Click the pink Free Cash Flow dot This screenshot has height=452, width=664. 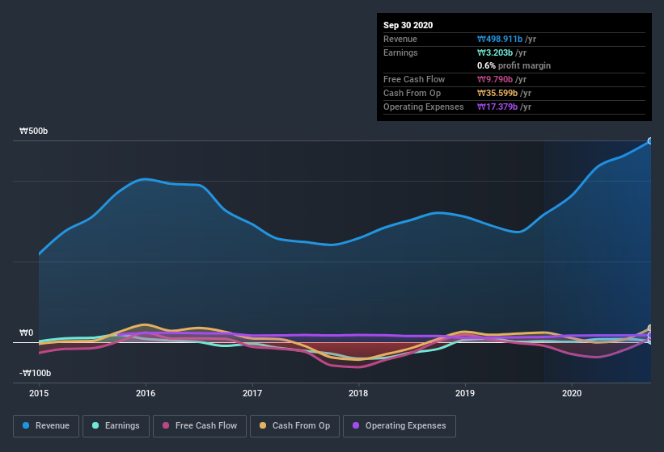pyautogui.click(x=166, y=425)
